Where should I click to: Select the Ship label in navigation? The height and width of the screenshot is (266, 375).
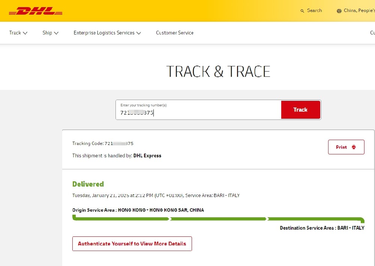coord(47,33)
